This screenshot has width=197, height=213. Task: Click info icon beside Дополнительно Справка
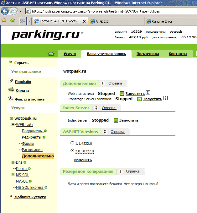pos(103,83)
